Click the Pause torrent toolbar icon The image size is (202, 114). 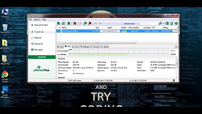coord(85,23)
